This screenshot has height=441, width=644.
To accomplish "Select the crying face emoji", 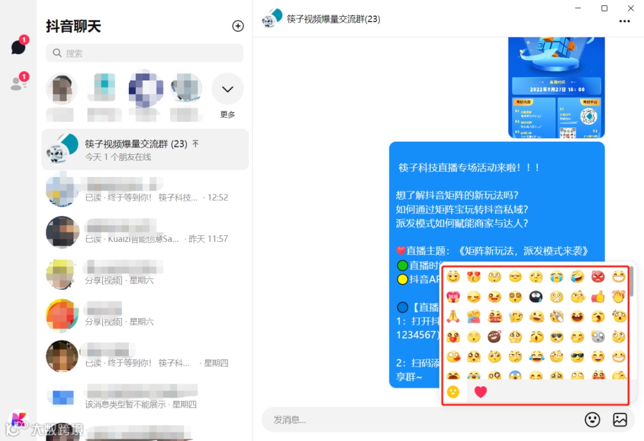I will [556, 277].
